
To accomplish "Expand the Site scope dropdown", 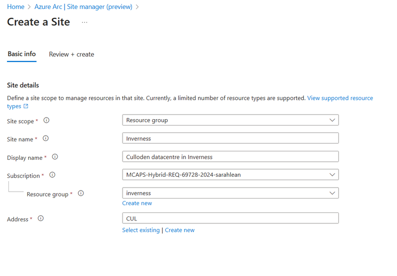I will point(230,120).
